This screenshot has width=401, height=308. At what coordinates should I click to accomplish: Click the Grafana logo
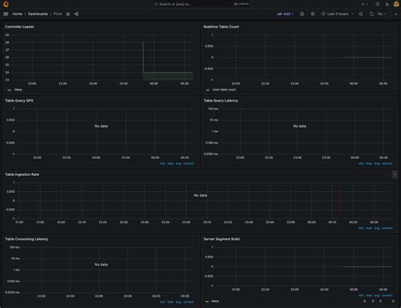(x=6, y=4)
